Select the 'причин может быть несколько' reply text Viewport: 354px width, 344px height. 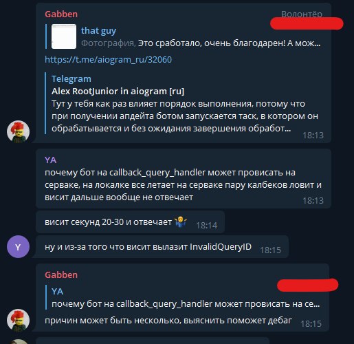(x=168, y=320)
